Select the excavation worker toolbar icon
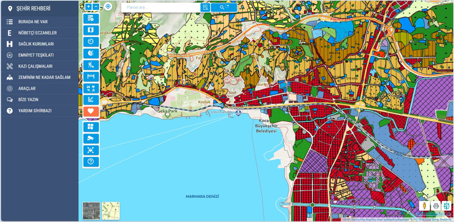Image resolution: width=454 pixels, height=222 pixels. click(91, 65)
